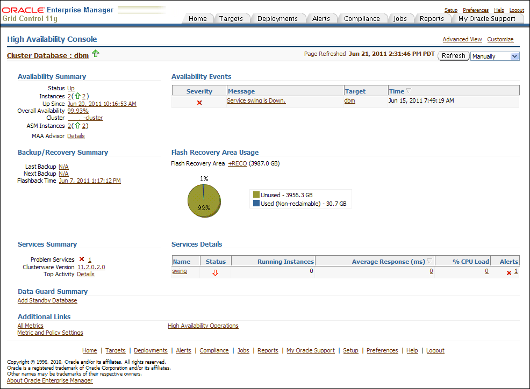Viewport: 530px width, 389px height.
Task: Switch to the Targets tab
Action: pos(231,18)
